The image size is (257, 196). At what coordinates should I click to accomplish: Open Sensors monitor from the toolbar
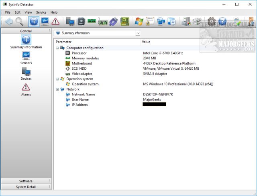(x=45, y=21)
